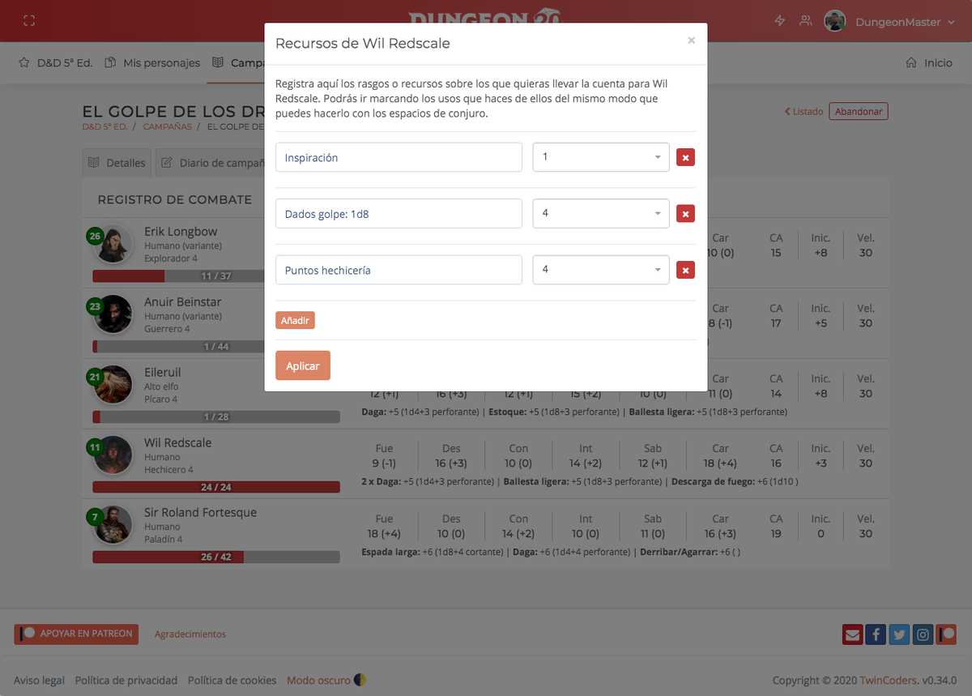Click the lightning bolt icon in header
This screenshot has width=972, height=696.
pyautogui.click(x=780, y=21)
